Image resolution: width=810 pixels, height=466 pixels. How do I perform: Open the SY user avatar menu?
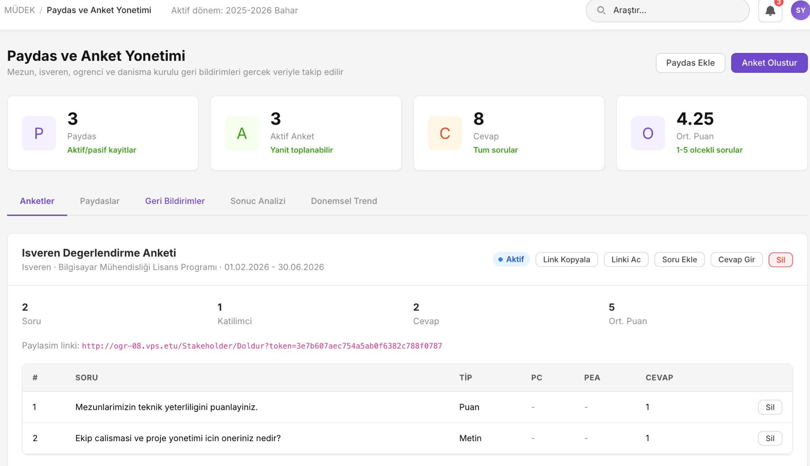800,10
